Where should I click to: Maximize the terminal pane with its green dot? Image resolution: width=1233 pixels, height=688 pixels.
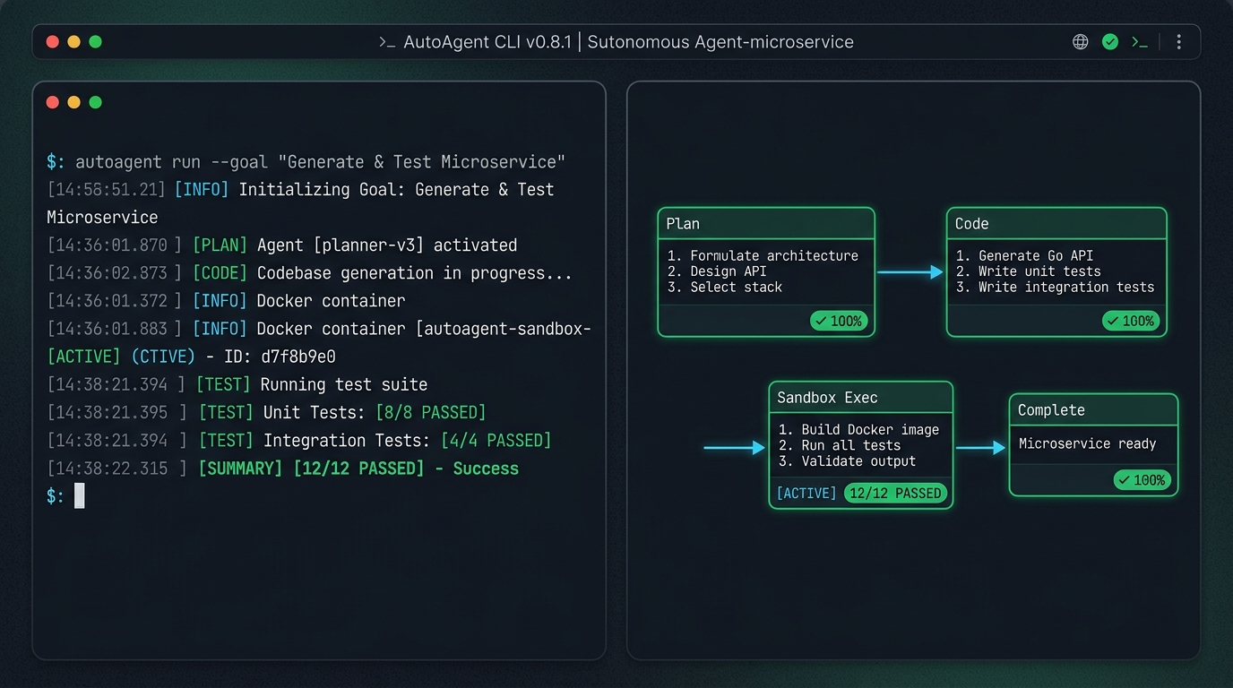pos(95,102)
